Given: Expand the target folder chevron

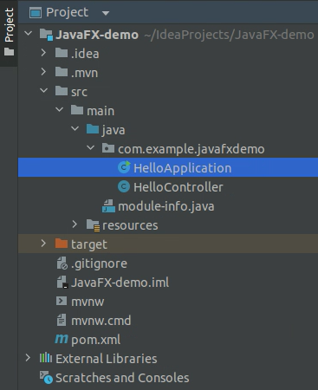Looking at the screenshot, I should click(43, 243).
